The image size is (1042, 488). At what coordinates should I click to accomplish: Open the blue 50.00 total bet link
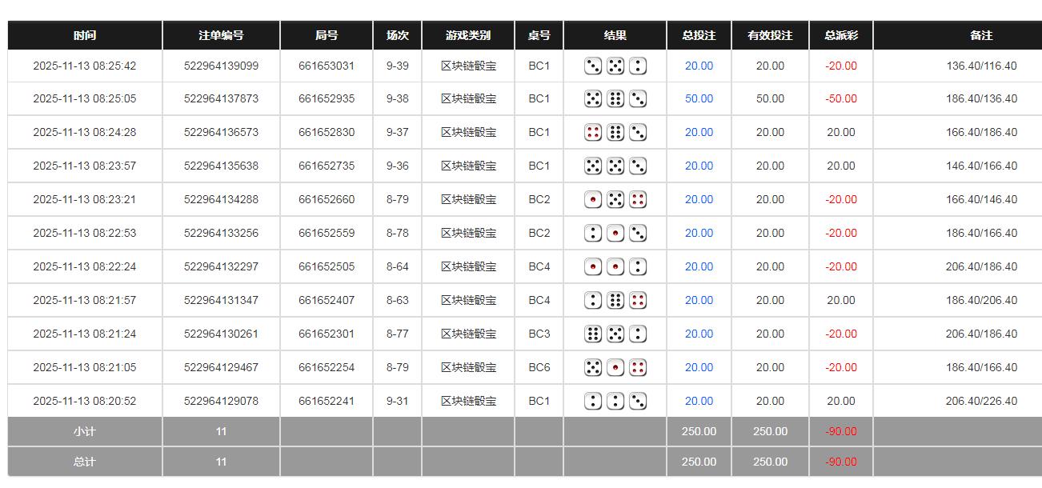(699, 99)
